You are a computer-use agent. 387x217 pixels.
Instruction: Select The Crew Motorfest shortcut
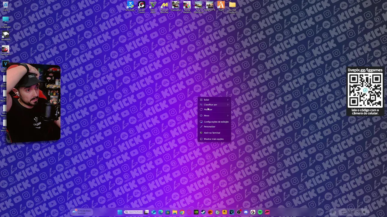coord(164,7)
